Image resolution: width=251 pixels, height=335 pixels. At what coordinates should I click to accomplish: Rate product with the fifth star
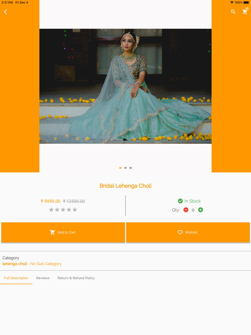point(75,210)
